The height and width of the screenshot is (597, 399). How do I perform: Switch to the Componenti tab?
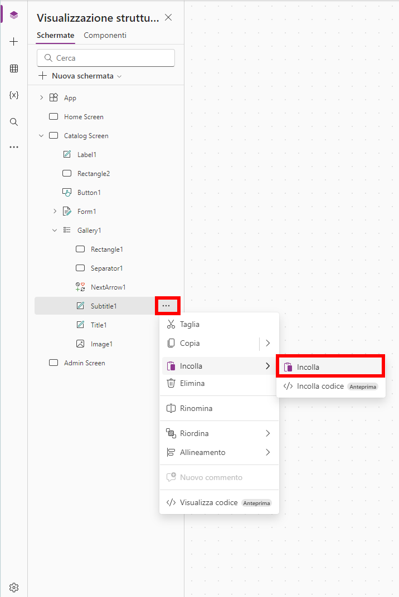105,36
